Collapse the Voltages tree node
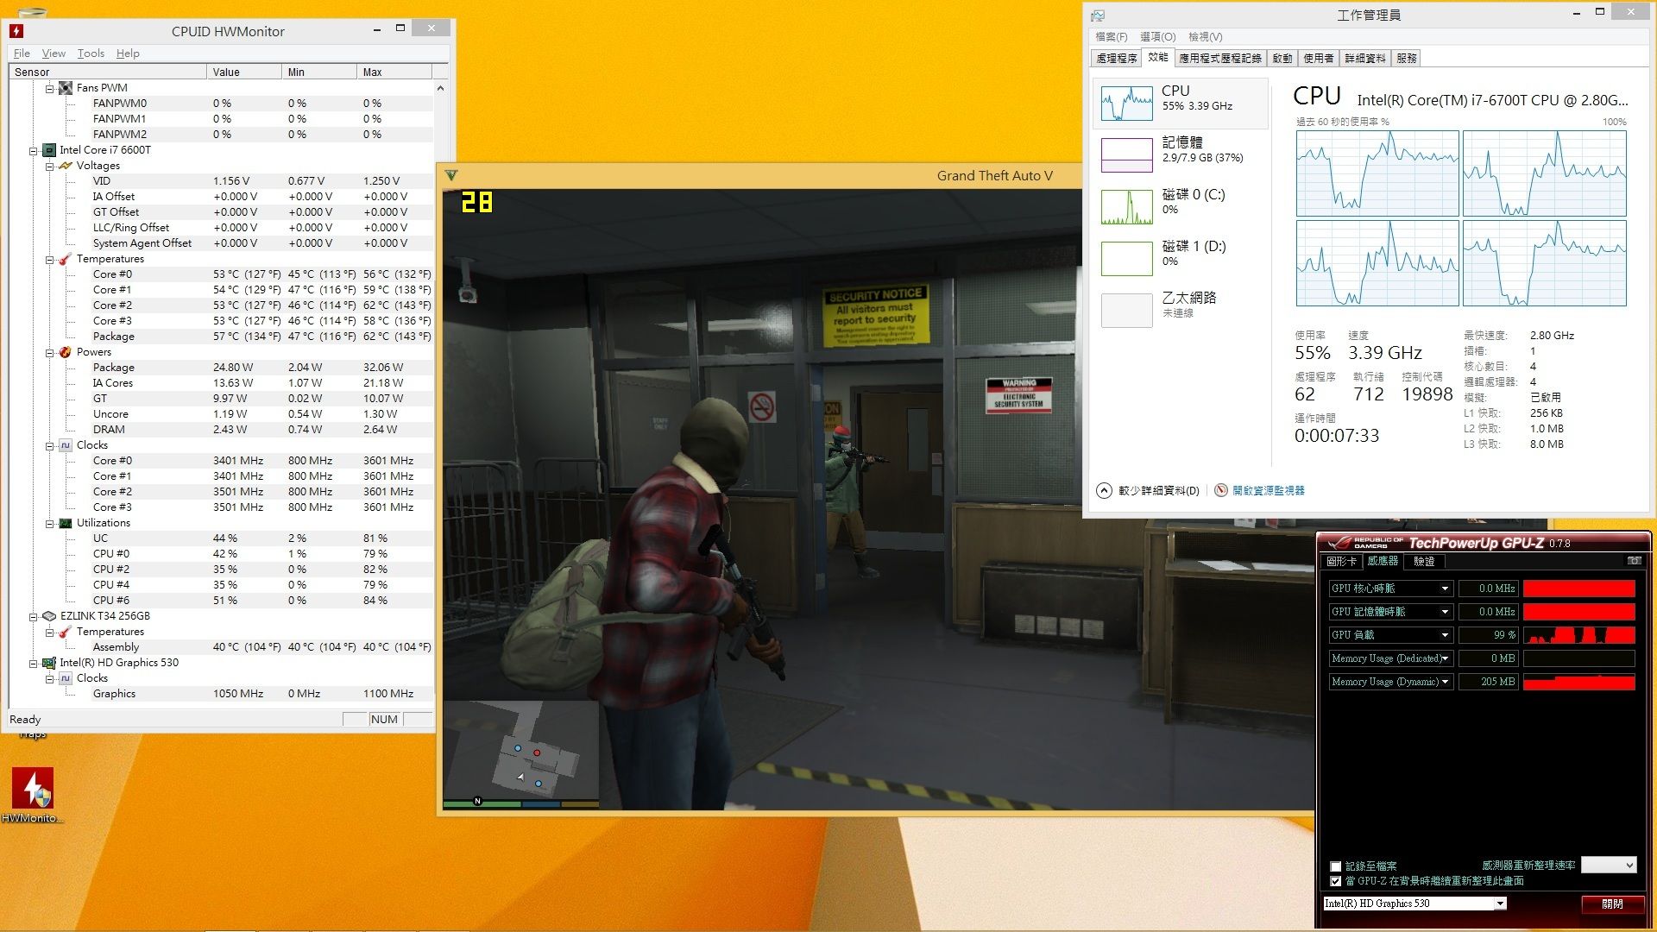Image resolution: width=1657 pixels, height=932 pixels. (x=49, y=166)
